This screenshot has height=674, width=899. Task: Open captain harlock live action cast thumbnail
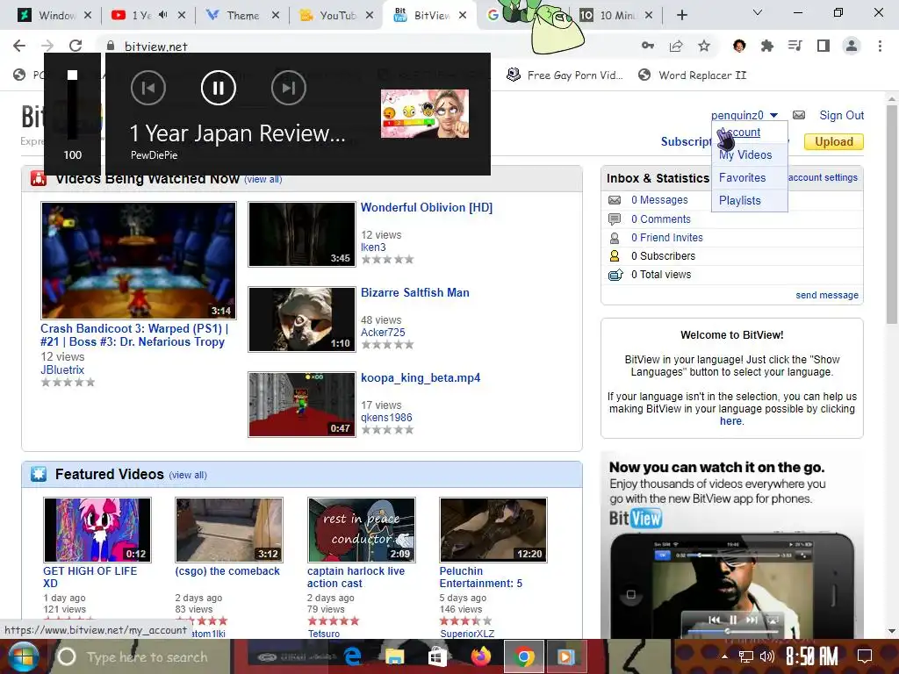[x=361, y=529]
